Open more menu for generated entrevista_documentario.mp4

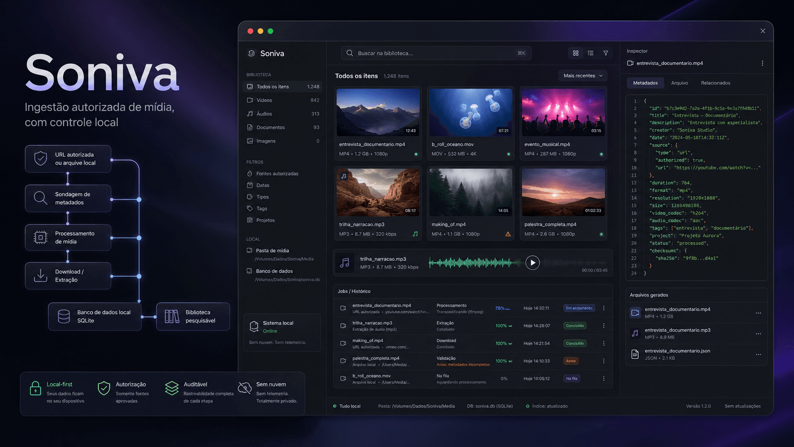758,313
